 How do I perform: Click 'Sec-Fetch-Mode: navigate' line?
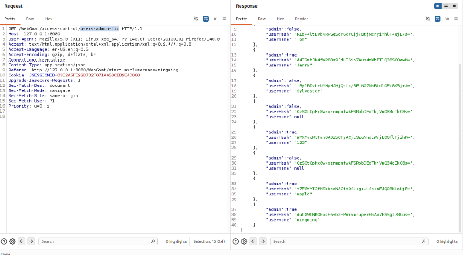[39, 90]
